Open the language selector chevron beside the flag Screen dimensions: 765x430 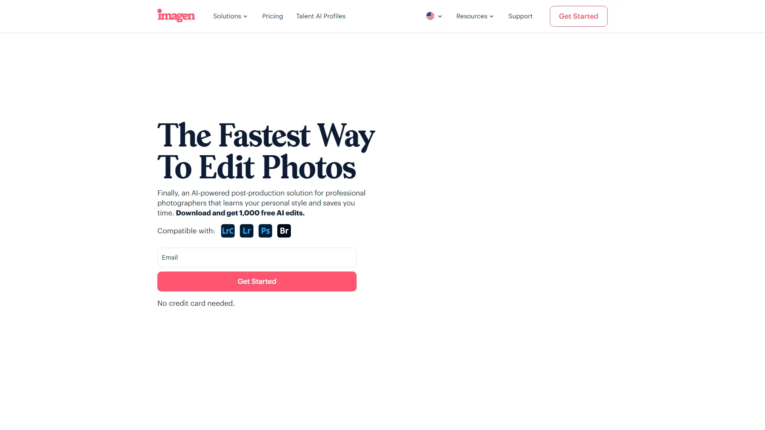[440, 16]
